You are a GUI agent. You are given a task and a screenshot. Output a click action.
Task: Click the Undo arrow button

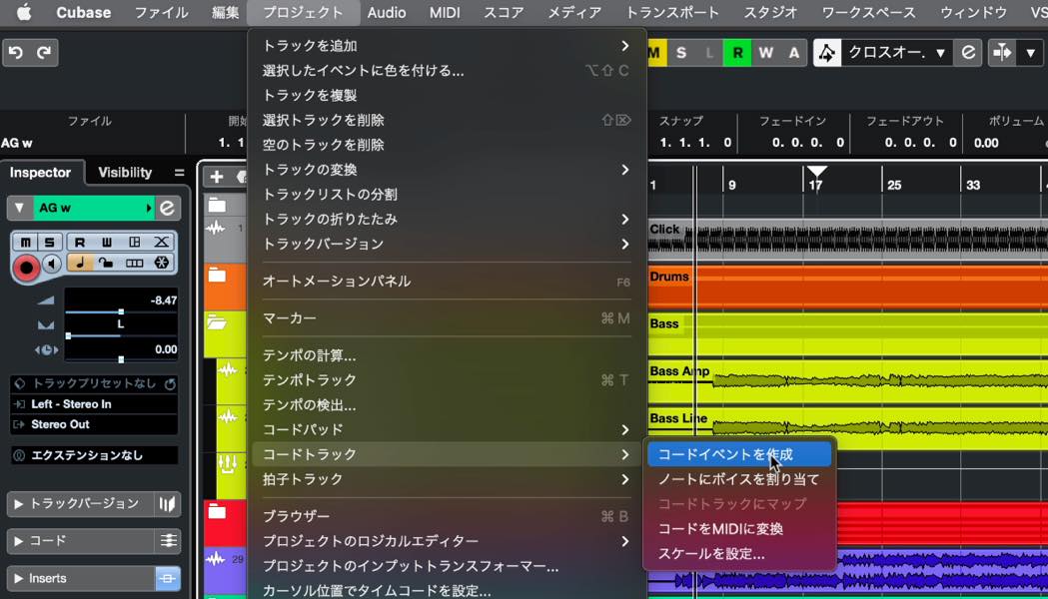pos(16,52)
